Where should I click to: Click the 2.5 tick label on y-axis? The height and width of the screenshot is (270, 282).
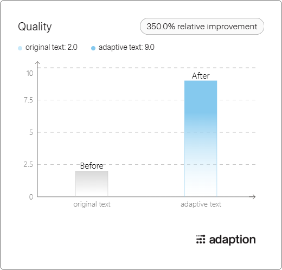tap(28, 165)
